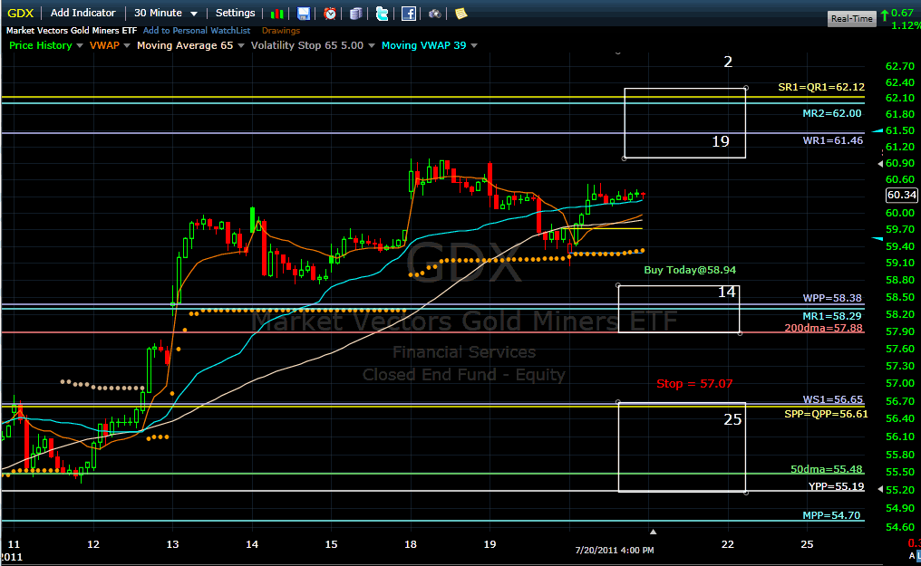The width and height of the screenshot is (921, 566).
Task: Click the MPP=54.70 label
Action: [831, 515]
